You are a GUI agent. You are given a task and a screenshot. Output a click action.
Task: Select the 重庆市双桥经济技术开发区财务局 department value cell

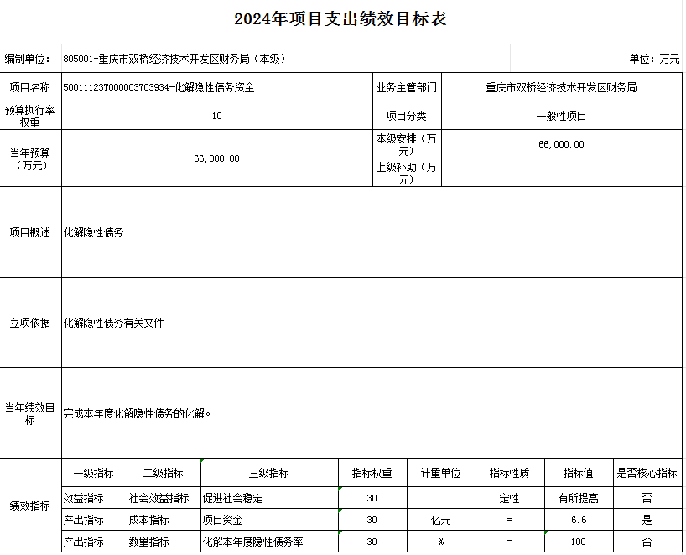562,87
